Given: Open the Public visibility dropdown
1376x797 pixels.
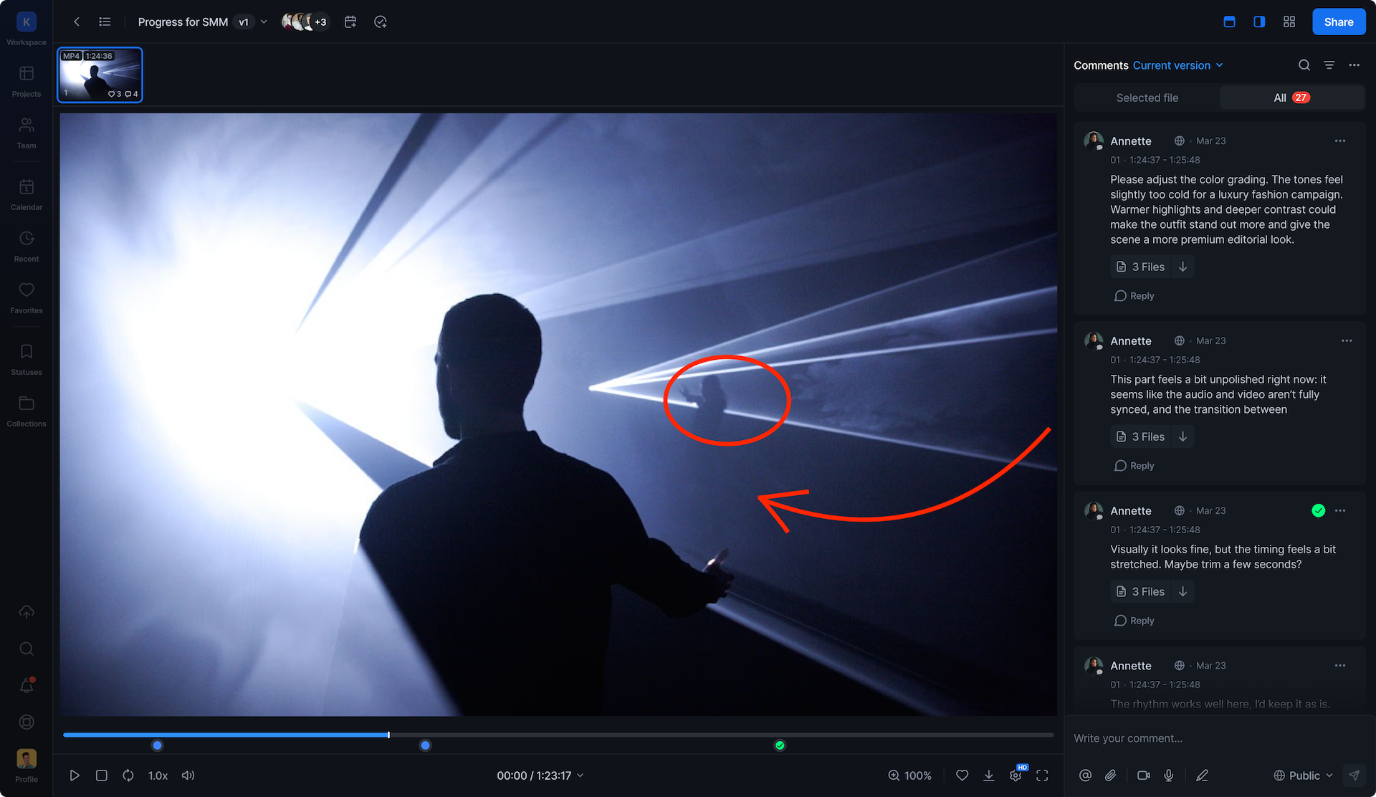Looking at the screenshot, I should [1303, 775].
